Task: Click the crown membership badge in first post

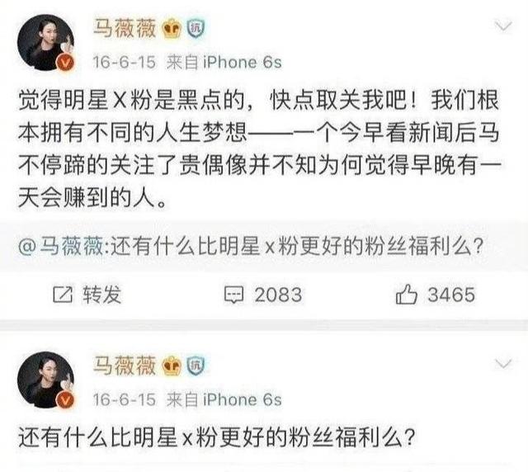Action: (172, 30)
